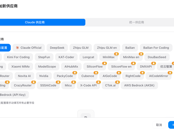Pick the AICodeMirror preset

159,76
